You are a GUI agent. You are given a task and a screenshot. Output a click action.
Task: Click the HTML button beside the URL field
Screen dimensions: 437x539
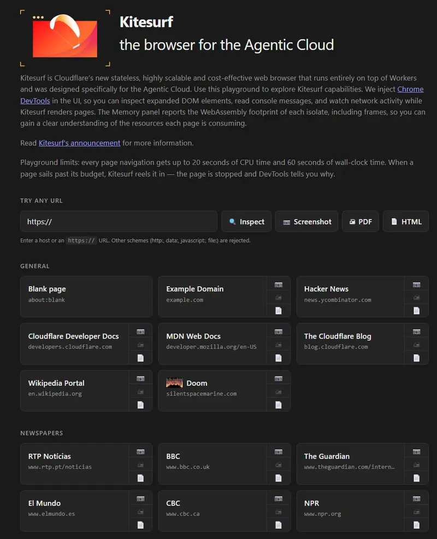coord(406,222)
